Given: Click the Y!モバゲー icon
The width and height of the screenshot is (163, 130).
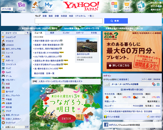Looking at the screenshot, I should click(3, 80).
